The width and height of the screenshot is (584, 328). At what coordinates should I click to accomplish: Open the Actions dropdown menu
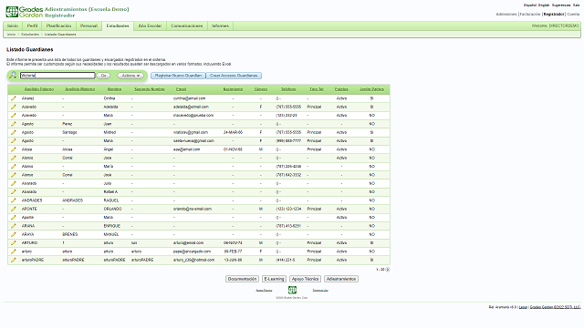pyautogui.click(x=130, y=76)
